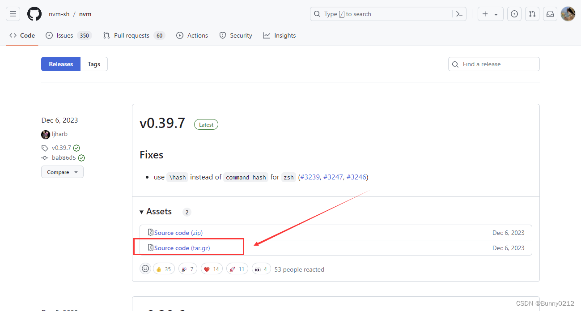Open the add reaction smiley picker

coord(145,268)
